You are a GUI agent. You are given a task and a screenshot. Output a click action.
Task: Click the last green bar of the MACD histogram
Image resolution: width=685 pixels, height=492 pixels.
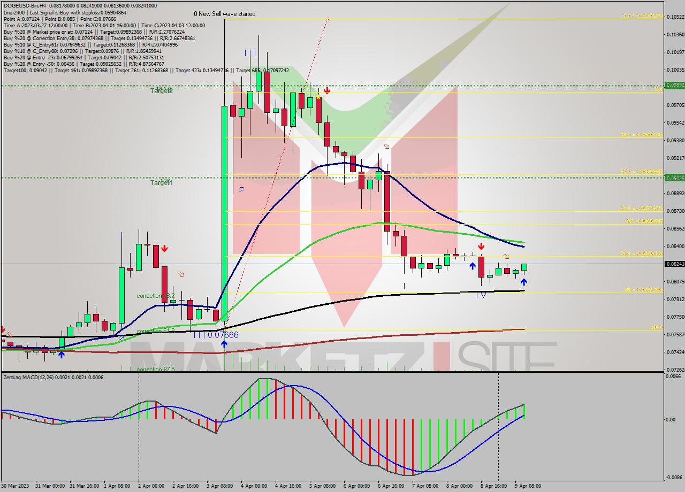(524, 412)
